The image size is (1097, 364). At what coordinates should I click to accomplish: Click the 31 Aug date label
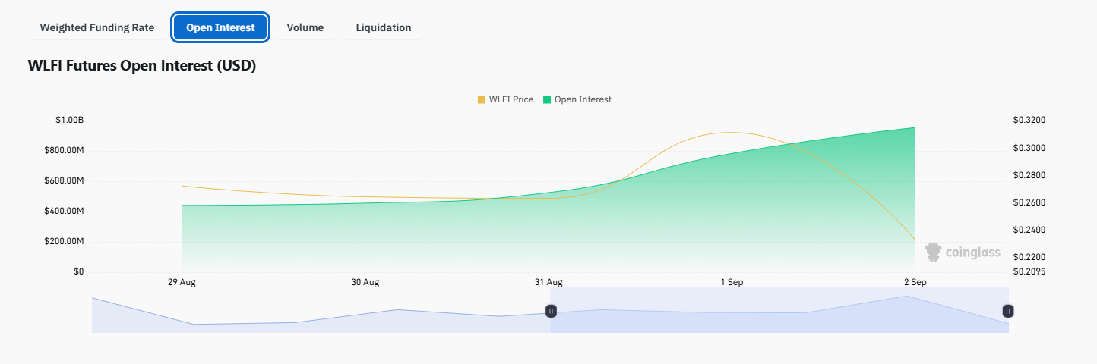[x=548, y=282]
